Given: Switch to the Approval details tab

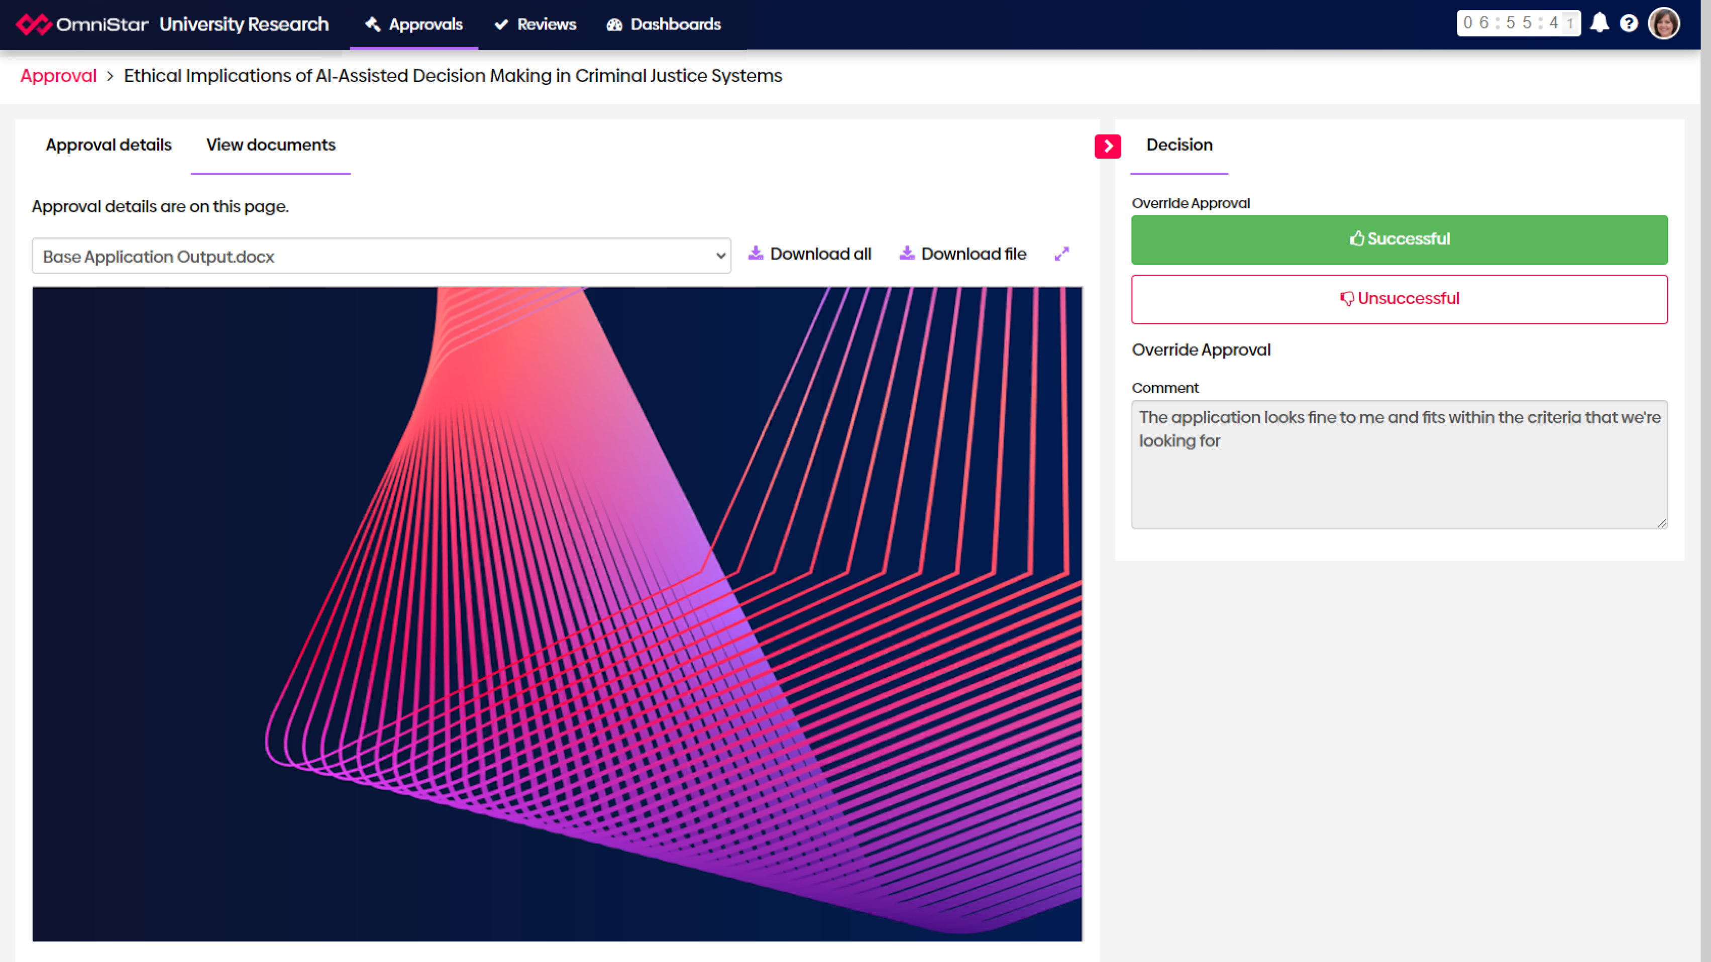Looking at the screenshot, I should coord(109,145).
